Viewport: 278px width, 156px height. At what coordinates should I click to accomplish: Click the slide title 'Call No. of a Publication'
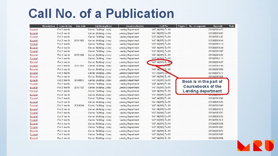click(101, 14)
